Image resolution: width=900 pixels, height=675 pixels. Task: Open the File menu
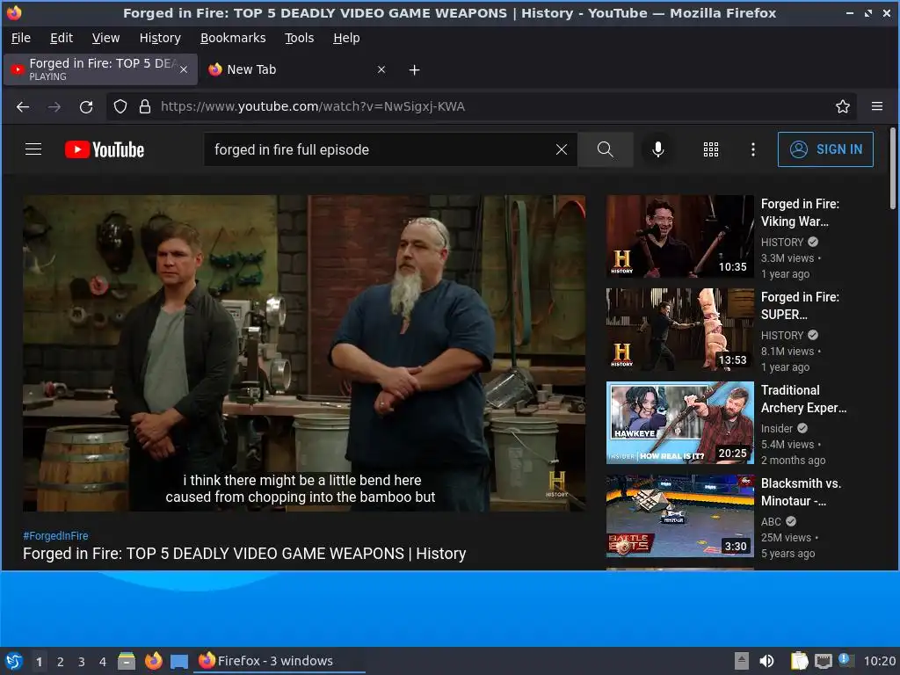(x=21, y=38)
